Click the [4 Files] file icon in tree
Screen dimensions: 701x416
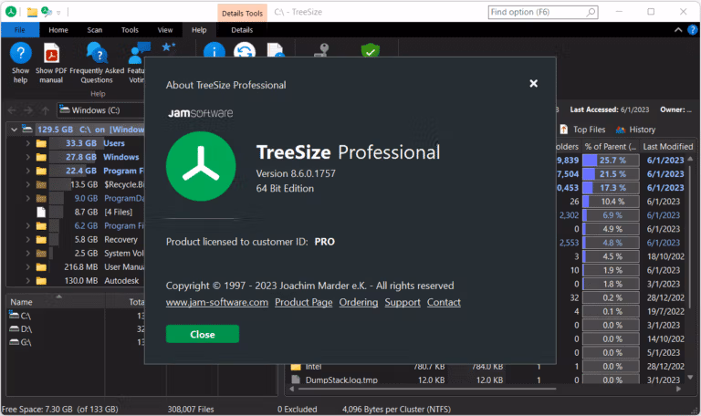pos(41,212)
